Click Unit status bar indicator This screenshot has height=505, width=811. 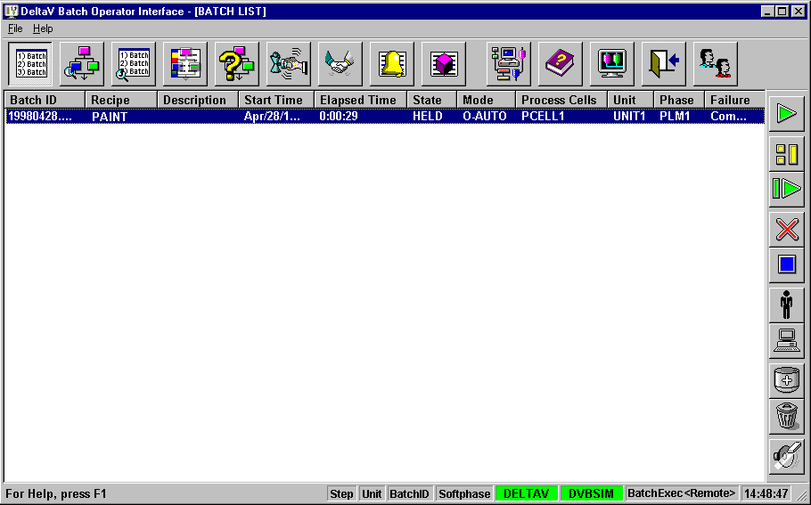tap(372, 493)
